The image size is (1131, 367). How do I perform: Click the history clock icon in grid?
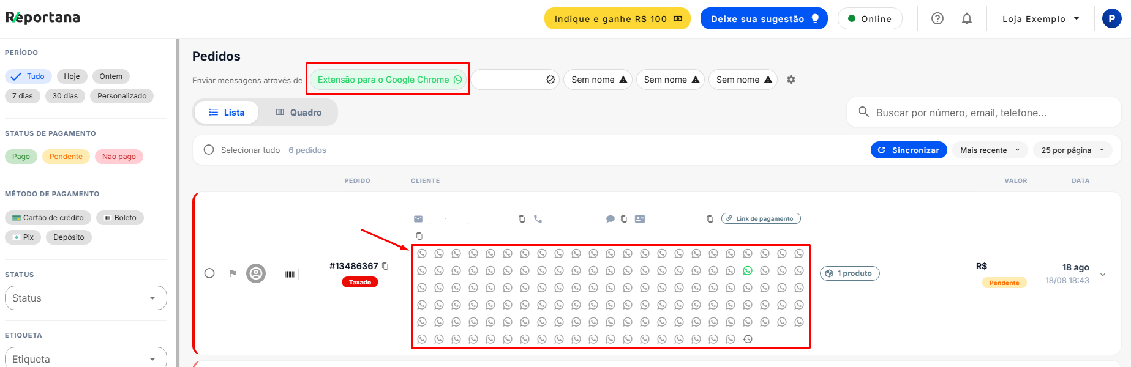[748, 339]
